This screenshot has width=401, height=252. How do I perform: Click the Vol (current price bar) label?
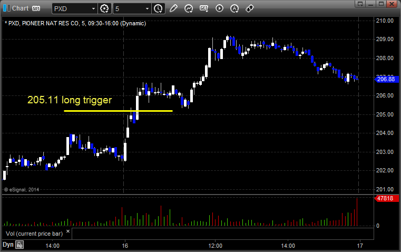(x=34, y=234)
